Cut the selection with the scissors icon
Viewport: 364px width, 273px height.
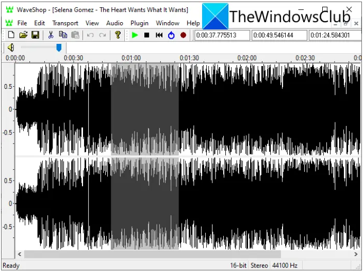pyautogui.click(x=51, y=35)
